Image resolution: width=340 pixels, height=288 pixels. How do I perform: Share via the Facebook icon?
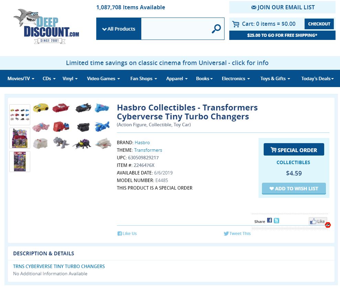[x=270, y=220]
